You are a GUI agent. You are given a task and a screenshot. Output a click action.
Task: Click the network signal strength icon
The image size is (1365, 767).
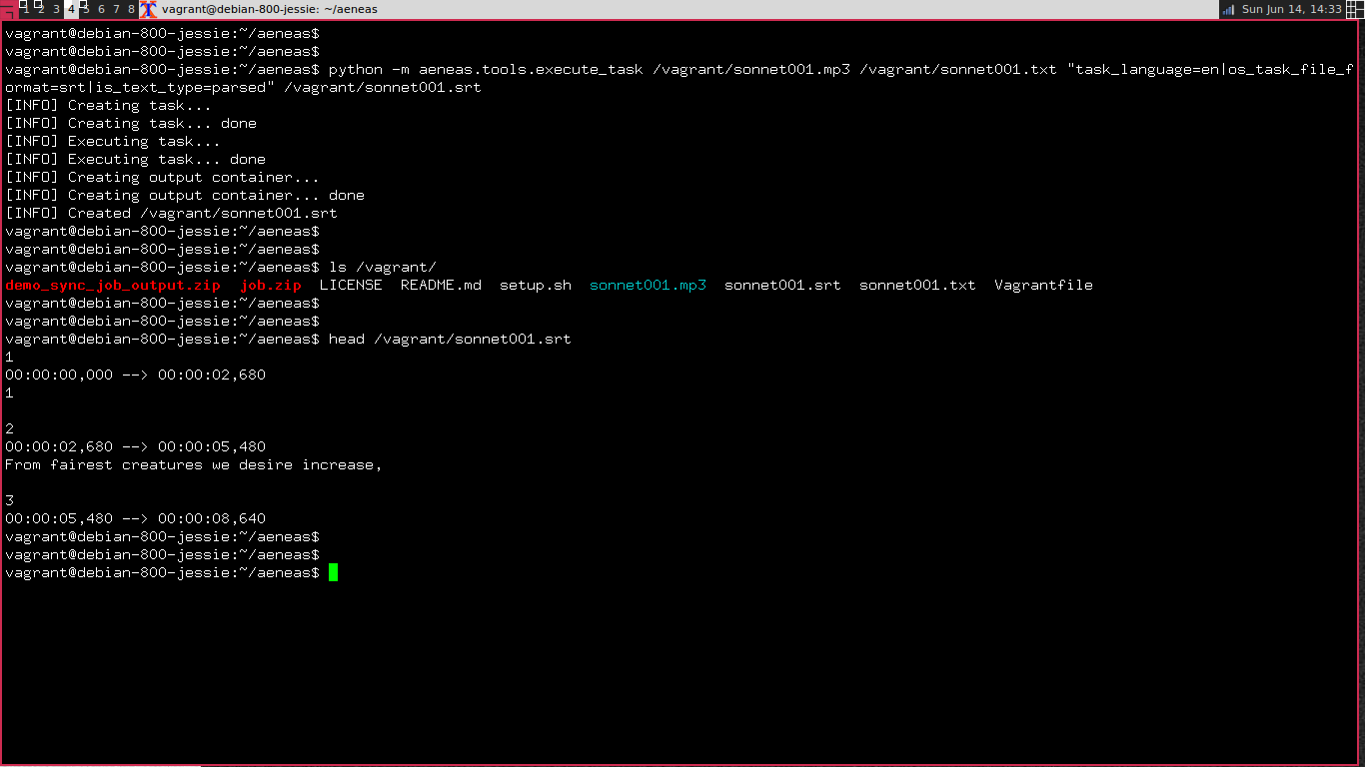point(1228,9)
